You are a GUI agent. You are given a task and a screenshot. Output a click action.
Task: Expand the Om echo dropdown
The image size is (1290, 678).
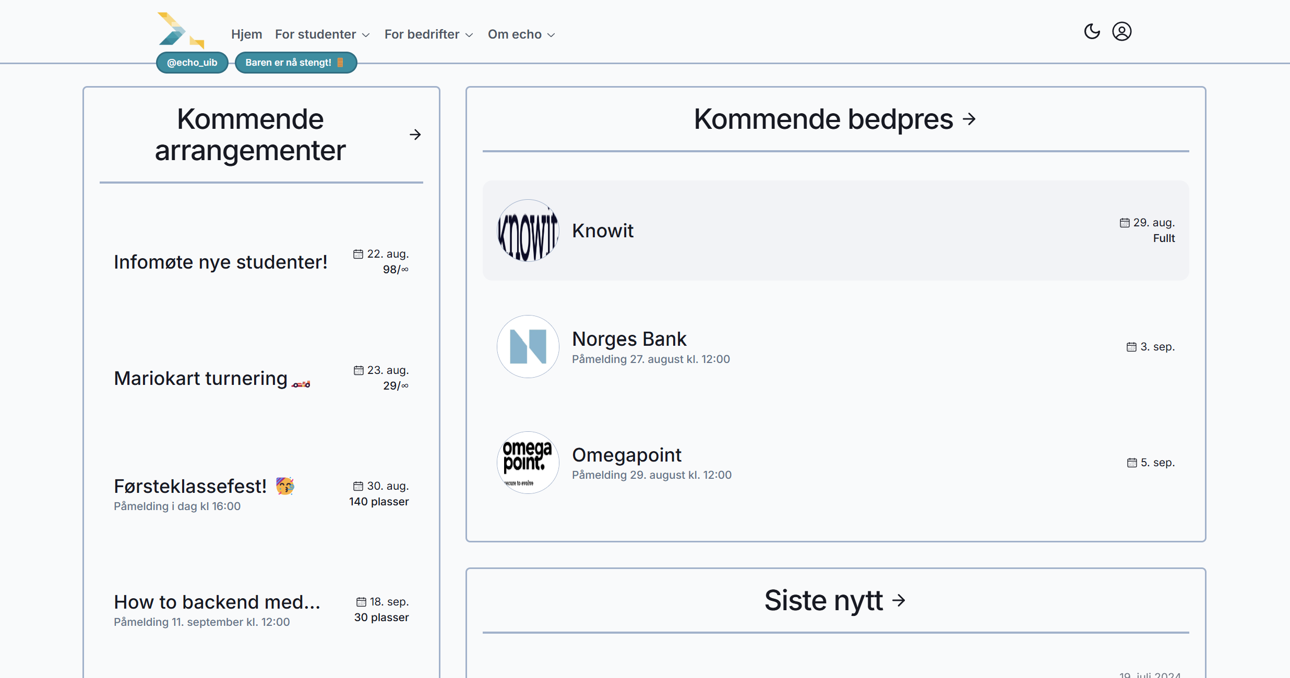coord(521,34)
